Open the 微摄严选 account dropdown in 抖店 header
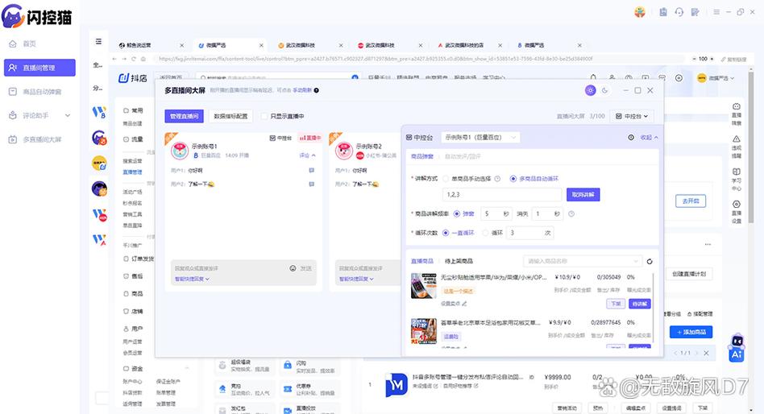764x414 pixels. click(716, 78)
